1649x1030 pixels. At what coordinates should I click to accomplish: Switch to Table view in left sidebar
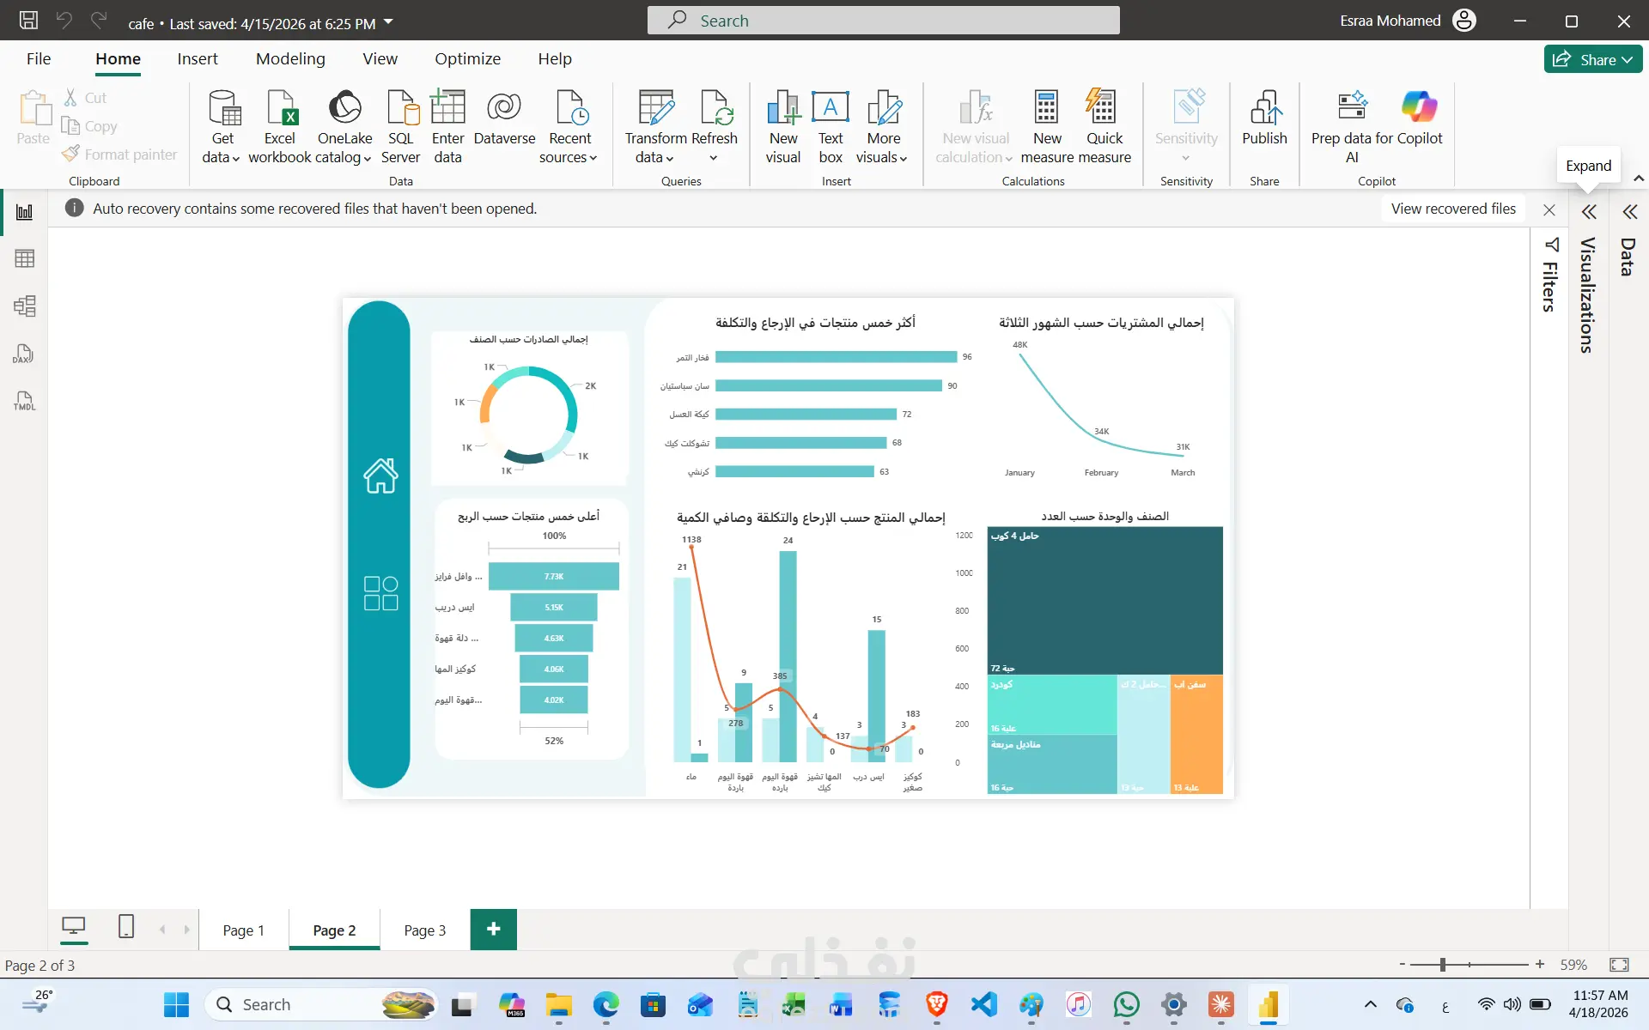pyautogui.click(x=24, y=258)
